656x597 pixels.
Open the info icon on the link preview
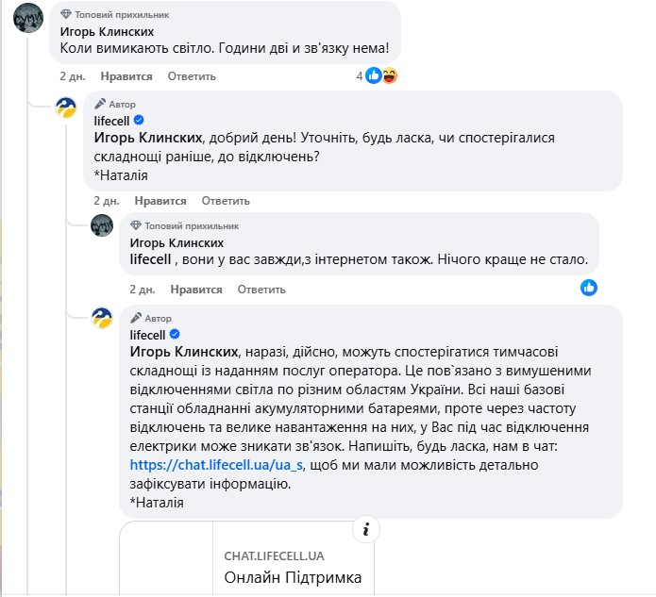(x=364, y=526)
